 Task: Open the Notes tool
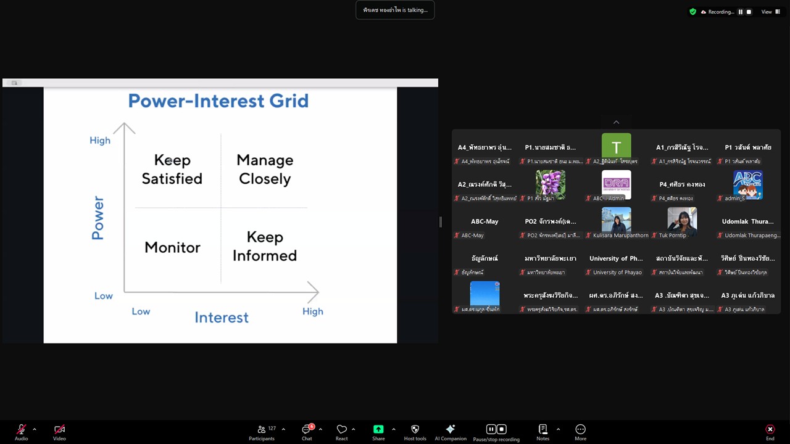coord(543,432)
